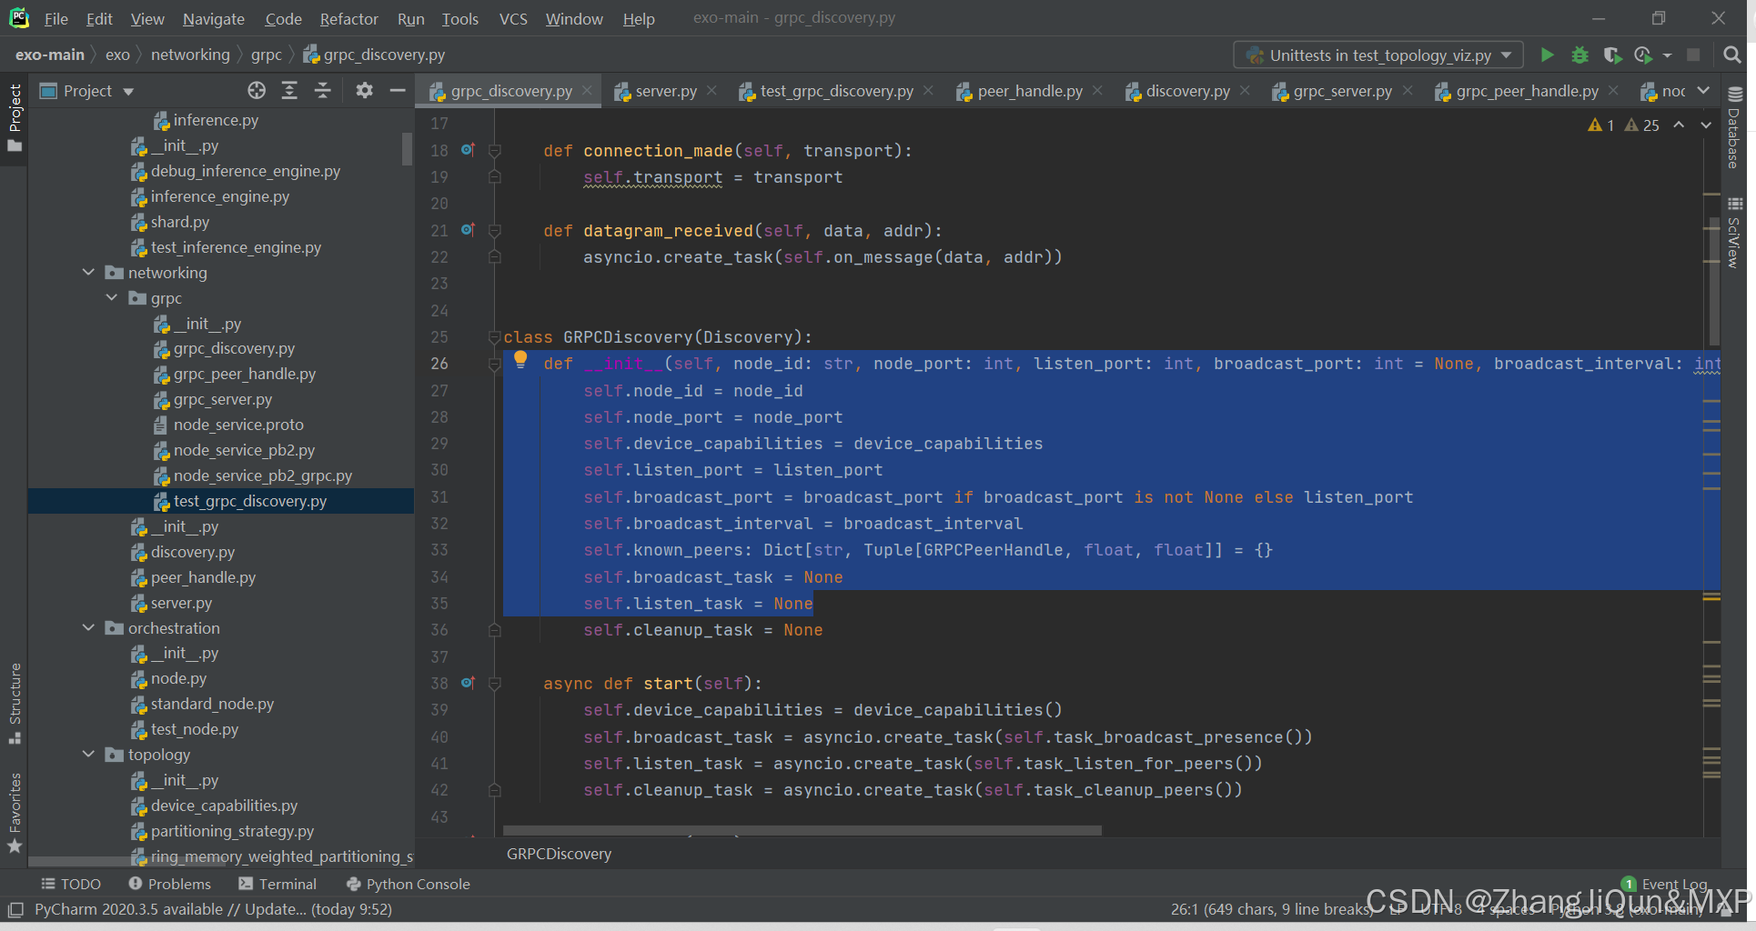Collapse the grpc folder in tree
Screen dimensions: 1756x931
click(111, 297)
